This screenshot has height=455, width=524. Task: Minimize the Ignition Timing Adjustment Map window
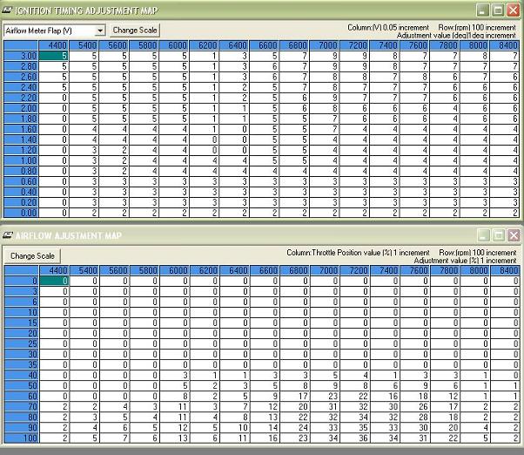coord(482,10)
